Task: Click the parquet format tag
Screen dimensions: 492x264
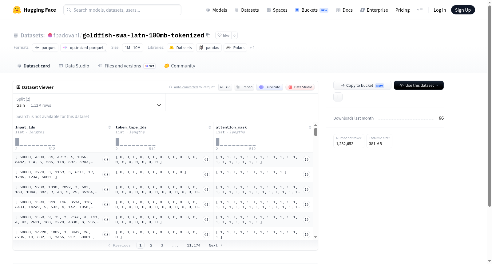Action: (45, 48)
